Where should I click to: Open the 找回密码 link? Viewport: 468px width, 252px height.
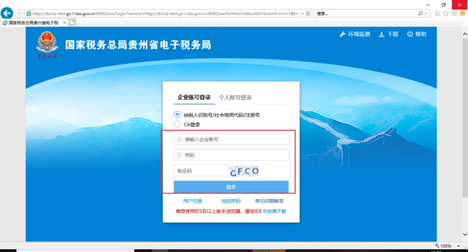pos(231,201)
